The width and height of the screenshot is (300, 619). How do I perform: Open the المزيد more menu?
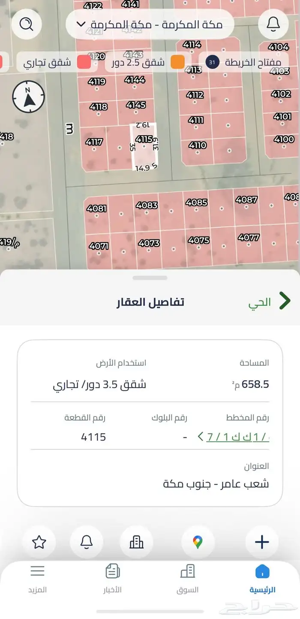37,578
